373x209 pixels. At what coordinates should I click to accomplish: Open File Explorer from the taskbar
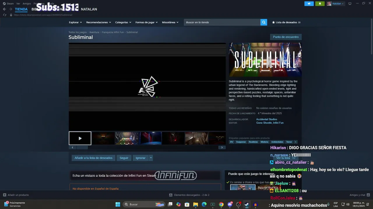196,204
